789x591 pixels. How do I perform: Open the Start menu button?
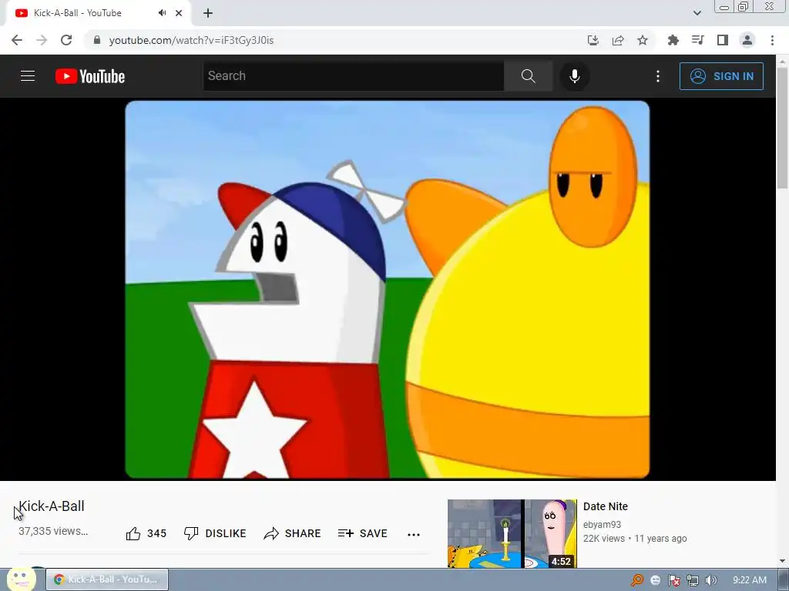(x=21, y=579)
